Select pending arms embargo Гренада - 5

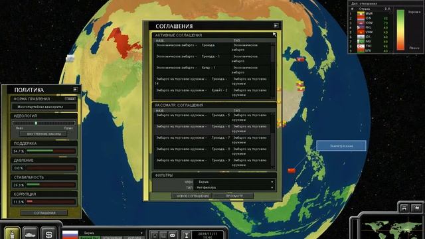pos(212,118)
